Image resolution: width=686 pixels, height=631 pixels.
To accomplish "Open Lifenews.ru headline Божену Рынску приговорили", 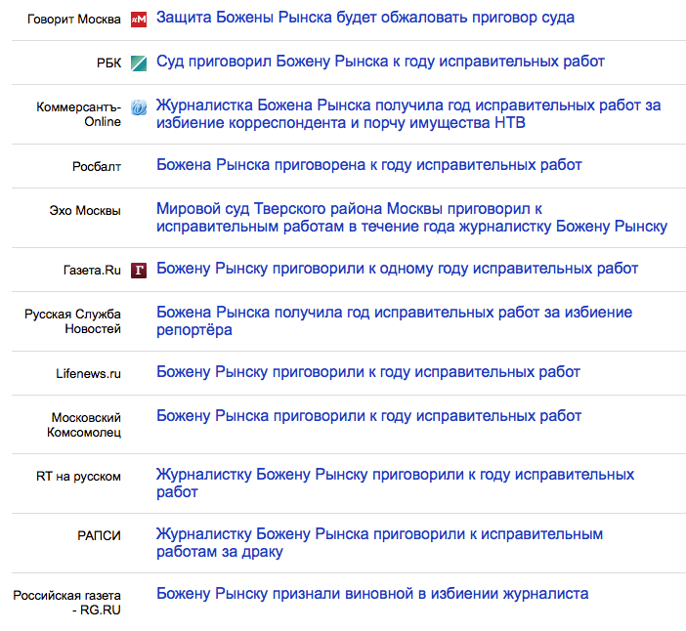I will pyautogui.click(x=368, y=372).
